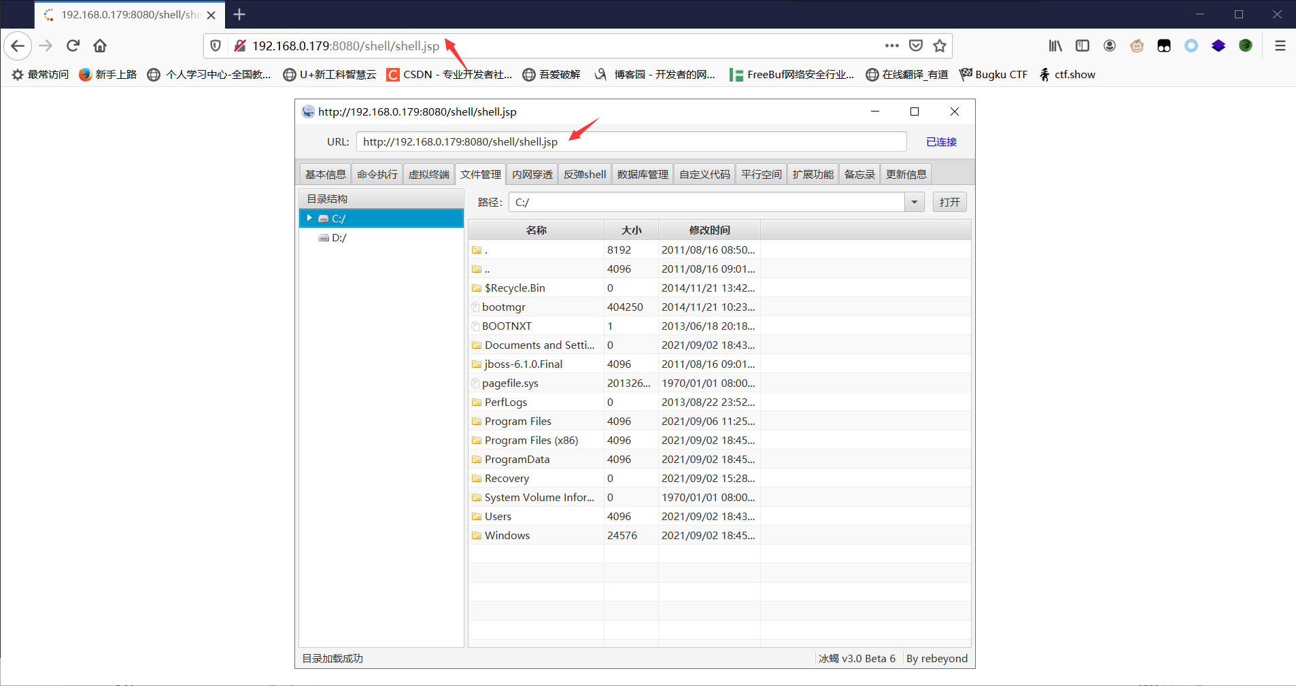The height and width of the screenshot is (686, 1296).
Task: Click the purple diamond extension icon
Action: (1218, 46)
